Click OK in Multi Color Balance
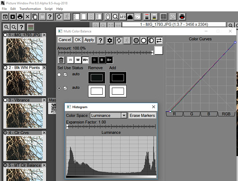Viewport: 238px width, 181px height. (x=78, y=40)
